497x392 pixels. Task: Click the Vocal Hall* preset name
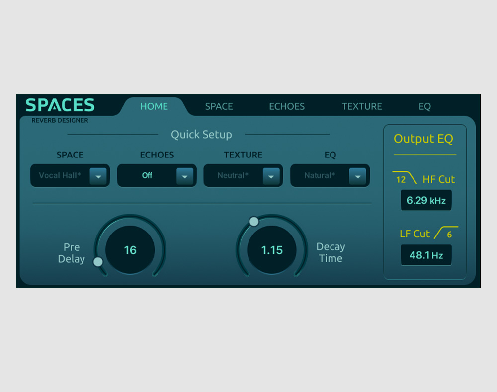(x=60, y=175)
